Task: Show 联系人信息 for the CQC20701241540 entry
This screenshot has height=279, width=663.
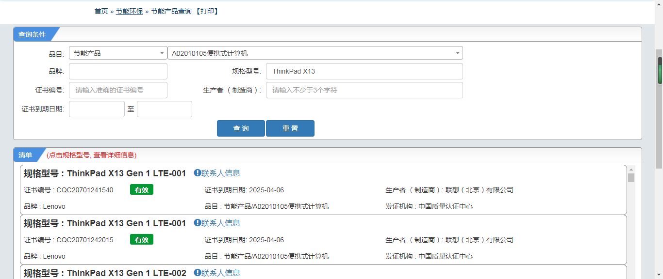Action: click(x=217, y=173)
